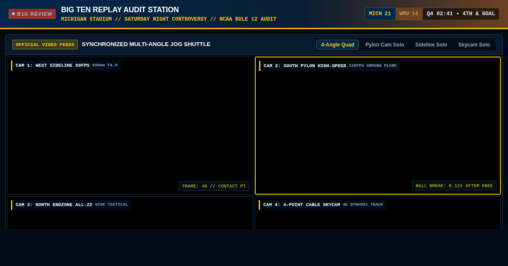Click the 4K DYNAMIC TRACK label on CAM 4
The width and height of the screenshot is (508, 266).
(x=363, y=205)
